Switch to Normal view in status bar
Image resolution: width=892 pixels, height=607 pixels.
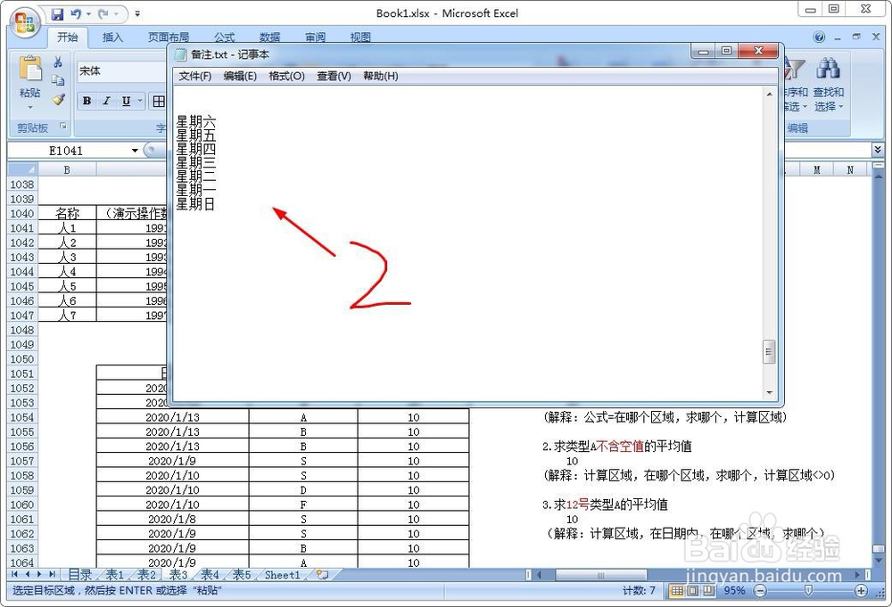tap(677, 591)
